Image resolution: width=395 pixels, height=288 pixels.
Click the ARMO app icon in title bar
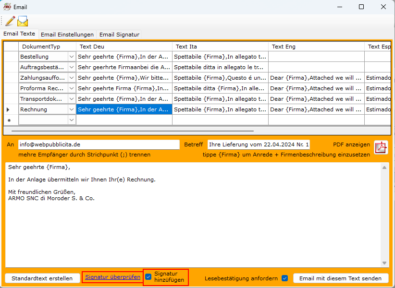pos(7,7)
